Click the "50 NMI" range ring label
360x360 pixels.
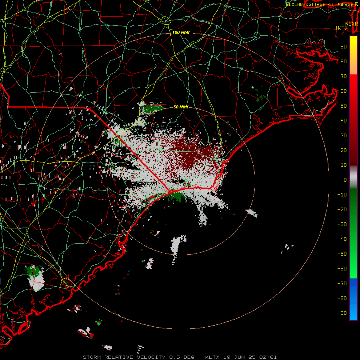(181, 107)
